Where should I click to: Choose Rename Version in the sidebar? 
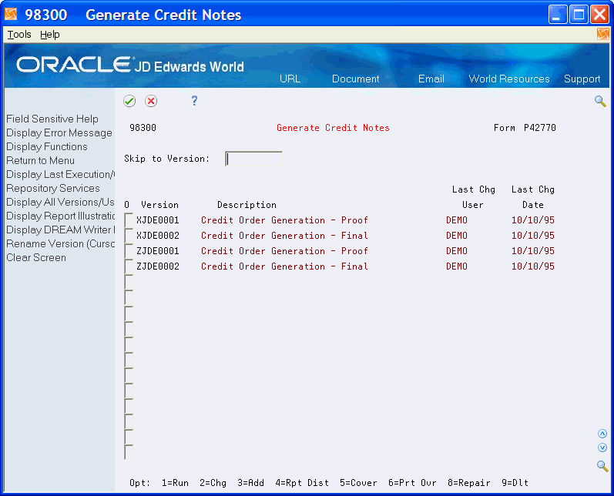[60, 243]
